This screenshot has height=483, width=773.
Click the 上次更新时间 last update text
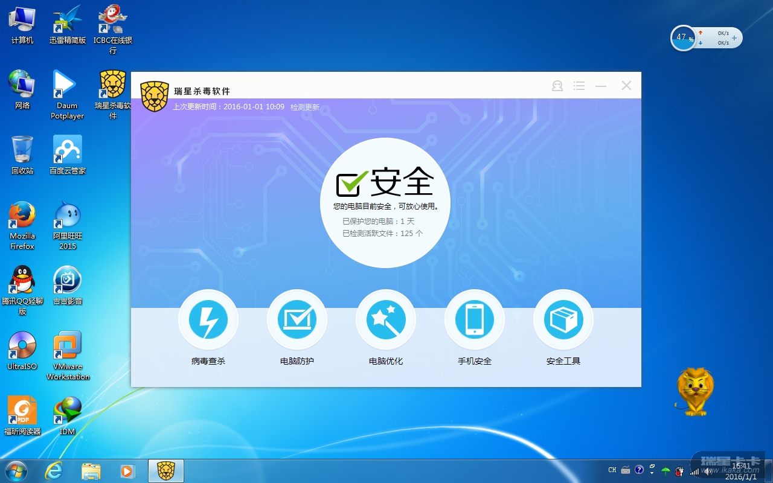[x=229, y=107]
